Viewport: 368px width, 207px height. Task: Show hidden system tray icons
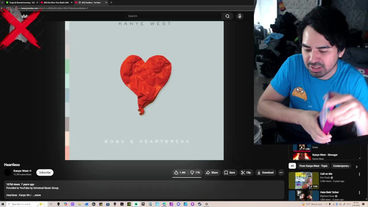pos(326,204)
